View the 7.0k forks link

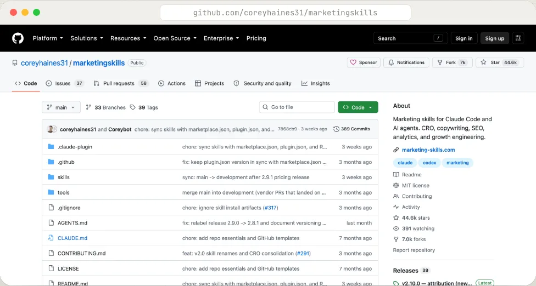[410, 239]
